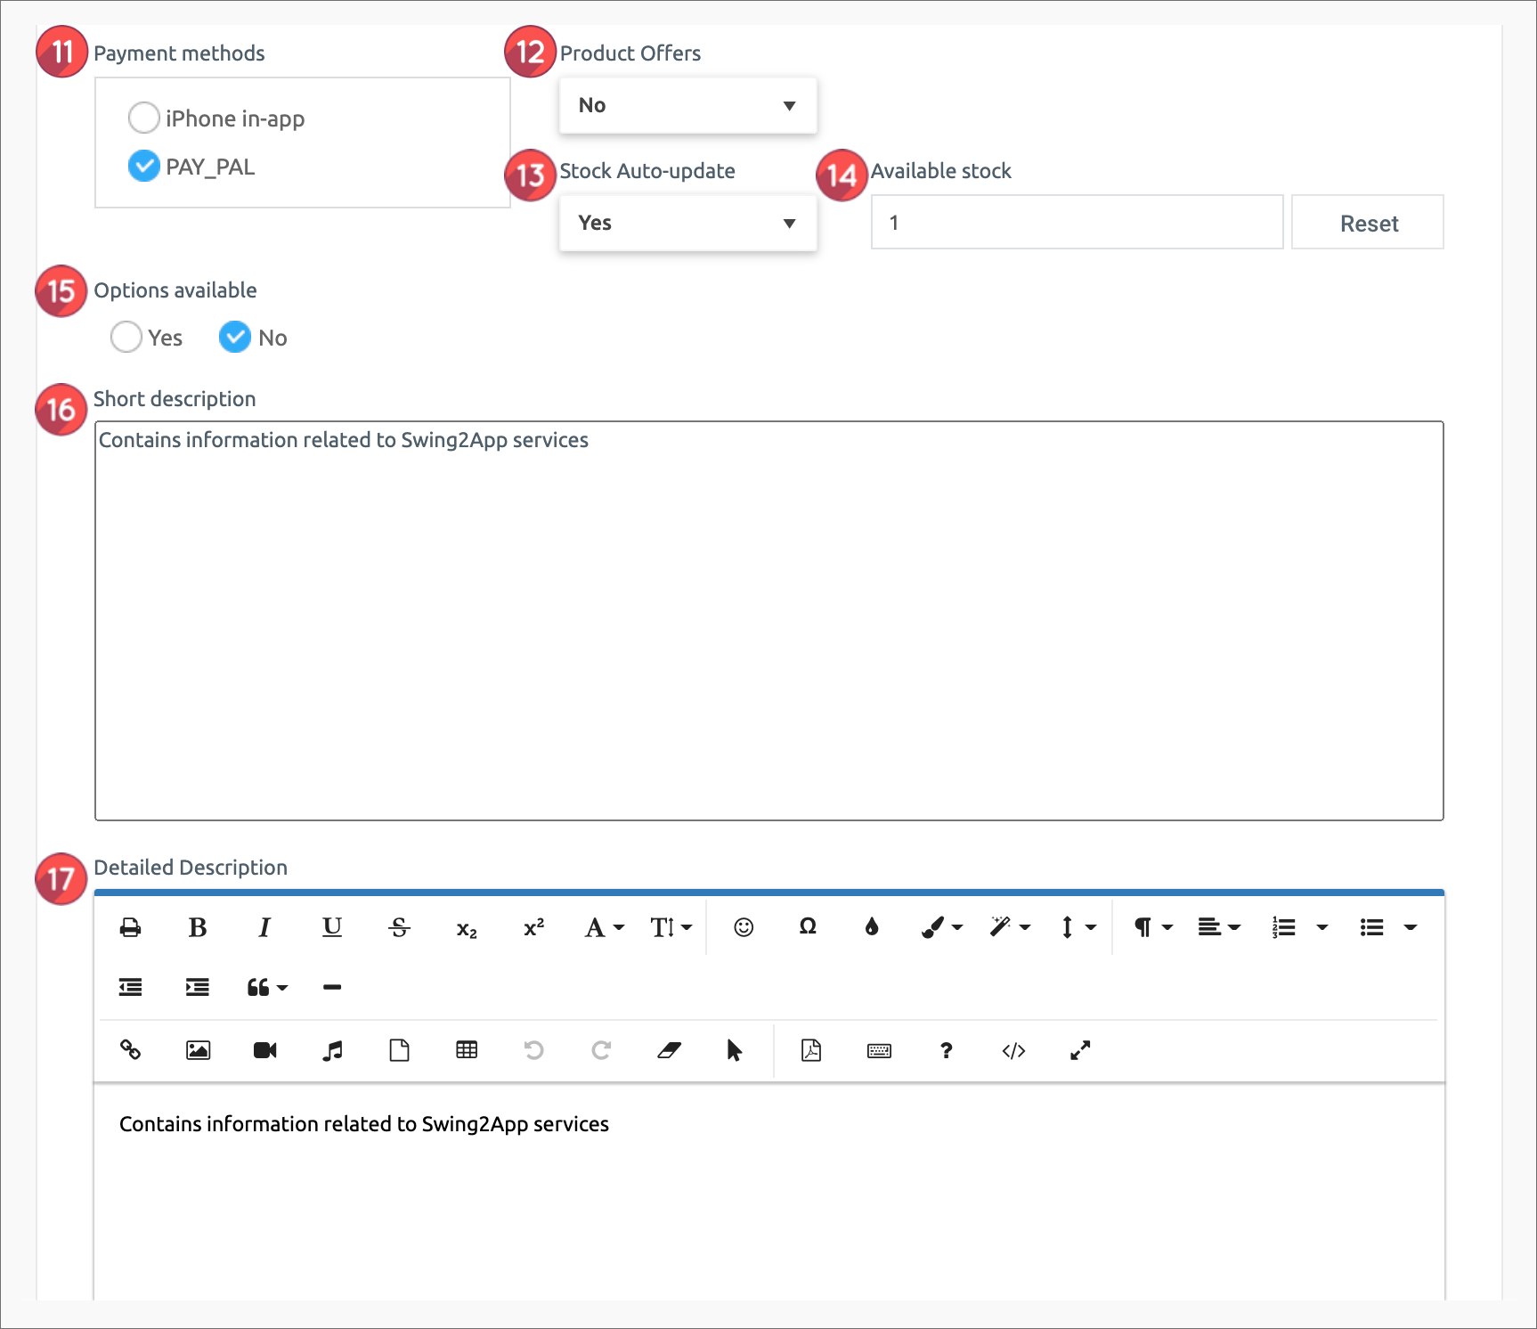
Task: Open the text color droplet picker
Action: 872,928
